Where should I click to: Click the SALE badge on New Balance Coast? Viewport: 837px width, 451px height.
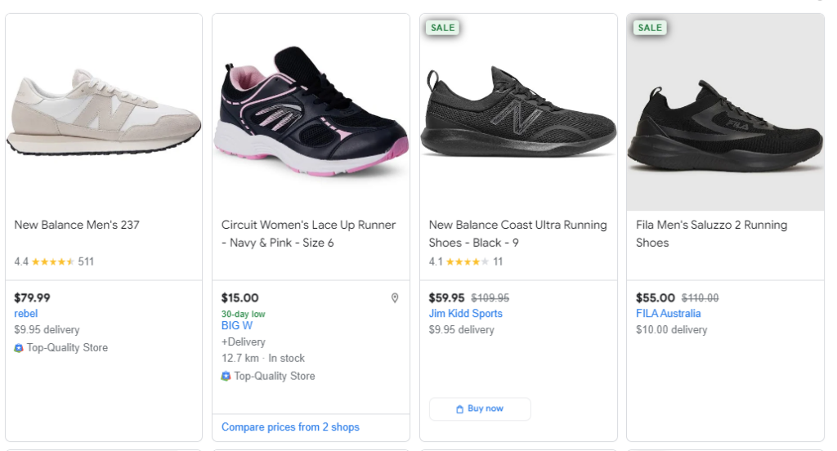(442, 28)
